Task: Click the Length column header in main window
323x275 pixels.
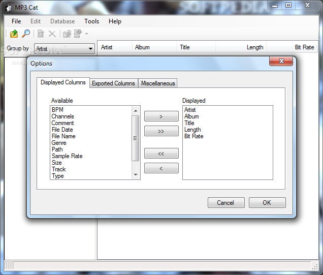Action: (x=241, y=47)
